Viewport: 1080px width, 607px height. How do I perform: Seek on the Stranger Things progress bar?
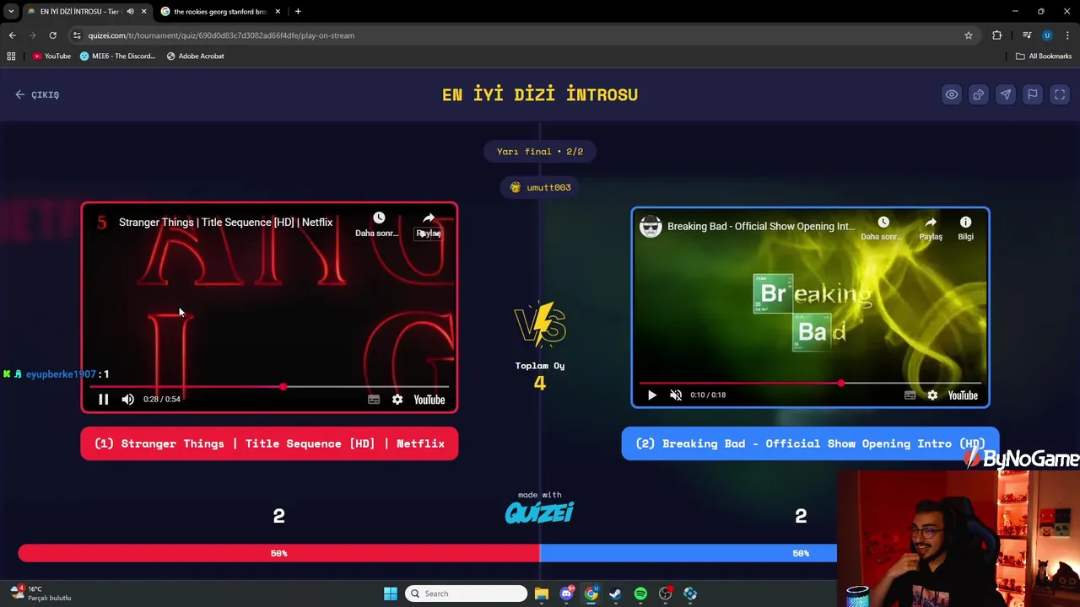pyautogui.click(x=269, y=387)
